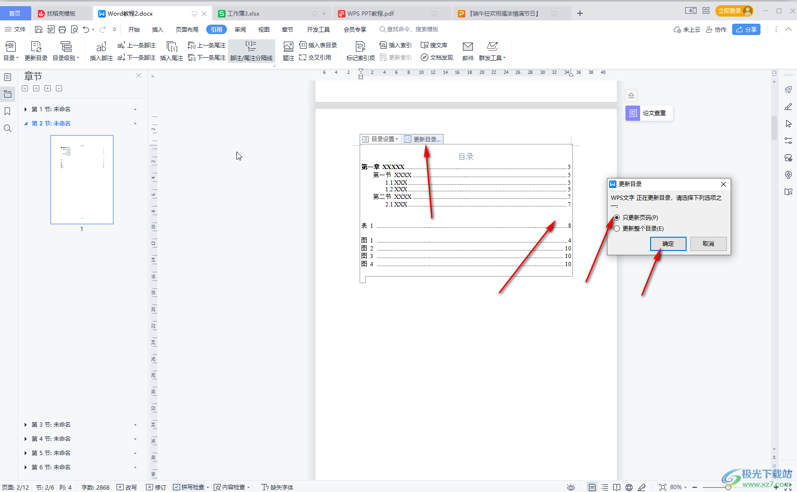The height and width of the screenshot is (492, 797).
Task: Click 插入表目录 button
Action: [318, 45]
